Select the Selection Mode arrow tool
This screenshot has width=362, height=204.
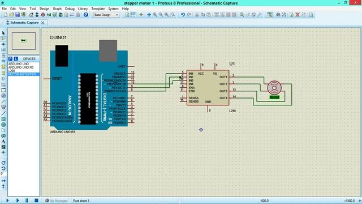click(x=3, y=33)
